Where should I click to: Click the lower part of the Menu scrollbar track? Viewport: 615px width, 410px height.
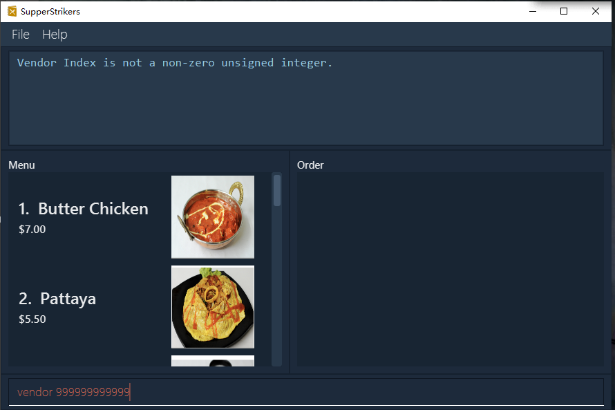277,306
